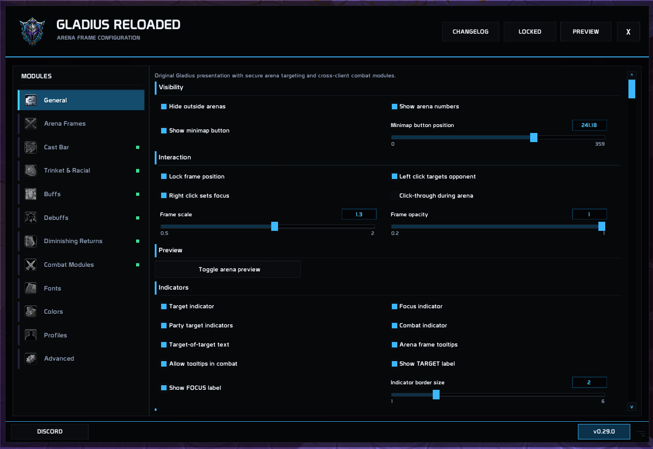Toggle Target-of-target text

164,345
